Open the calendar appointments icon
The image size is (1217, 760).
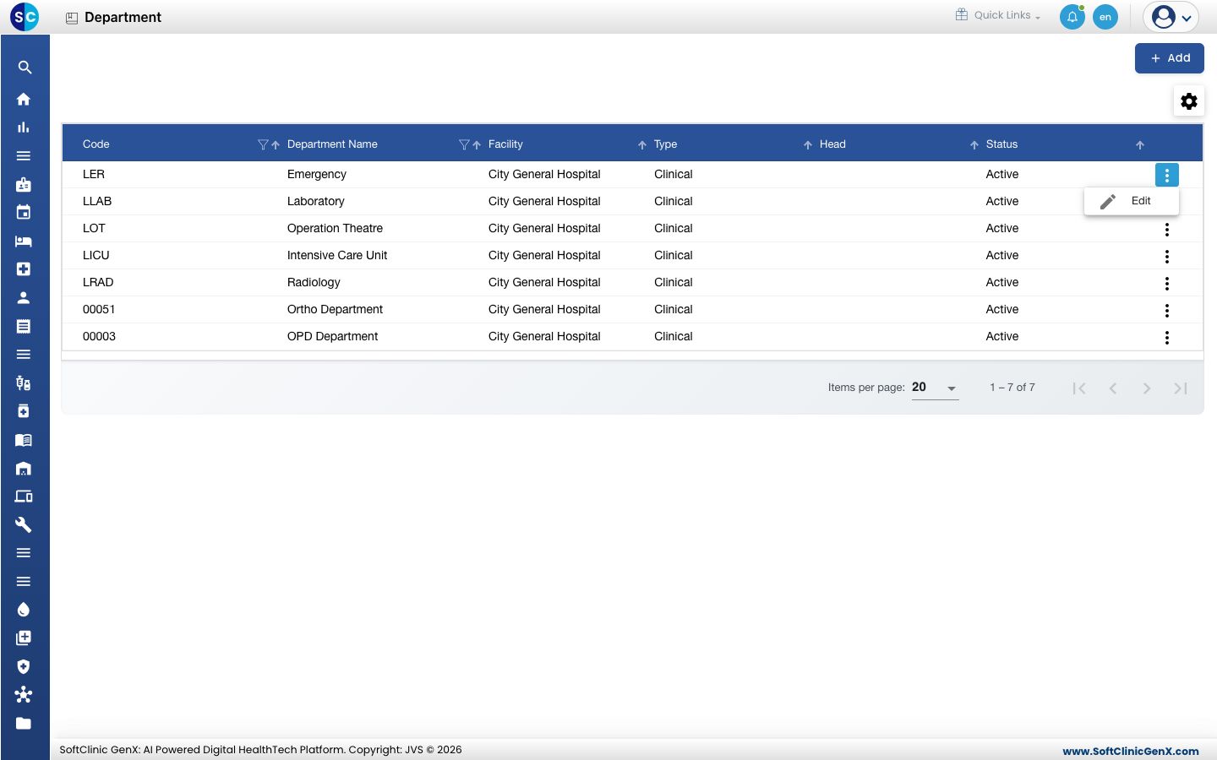[24, 212]
